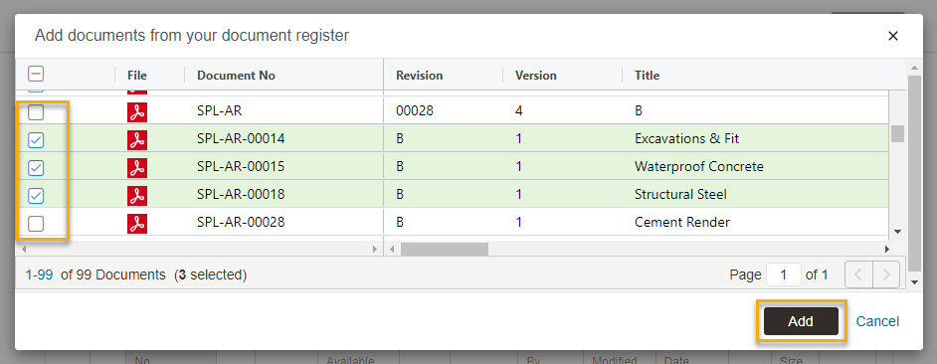
Task: Click dialog outer scrollbar down arrow
Action: pos(915,281)
